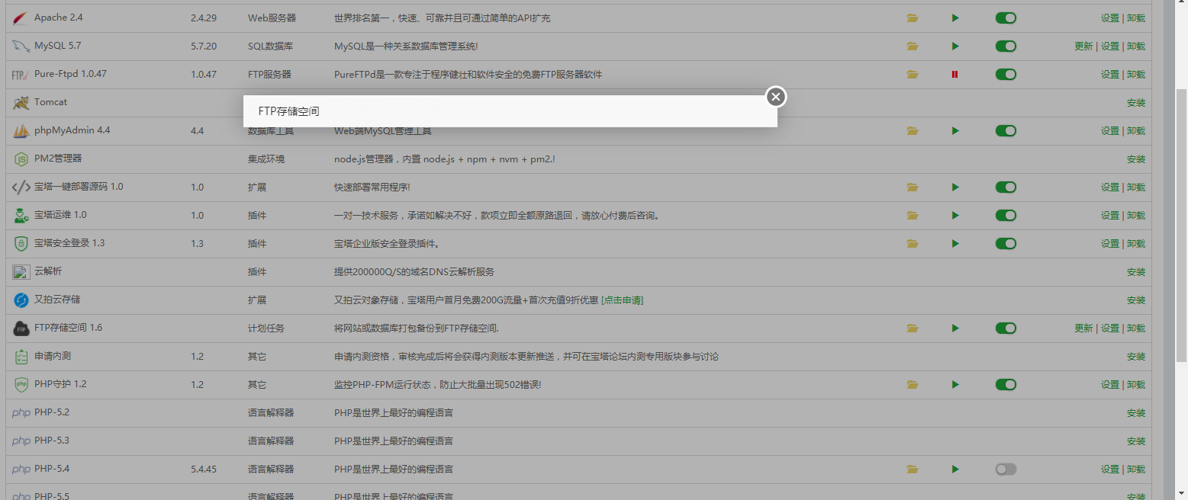Click the FTP存储空间 dialog title bar
Image resolution: width=1188 pixels, height=500 pixels.
(x=510, y=111)
